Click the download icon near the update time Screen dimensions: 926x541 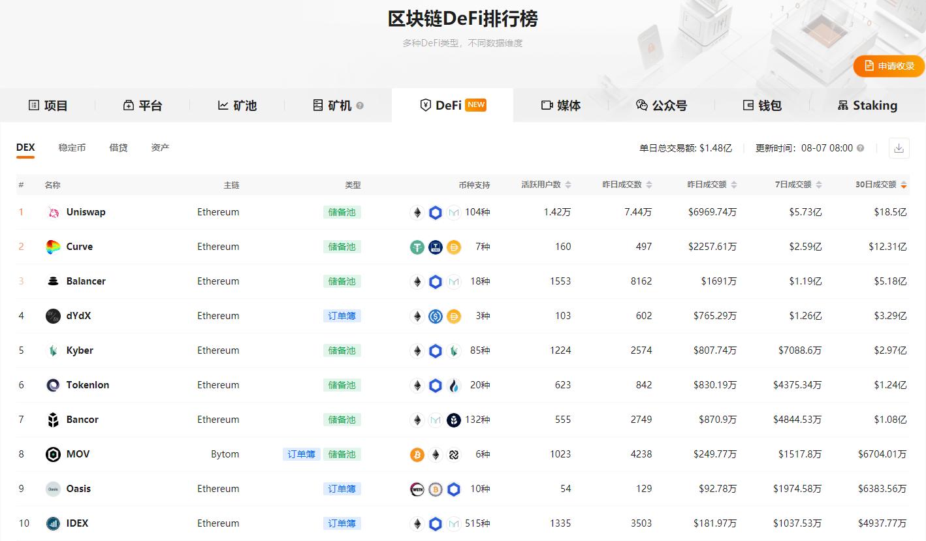(899, 148)
